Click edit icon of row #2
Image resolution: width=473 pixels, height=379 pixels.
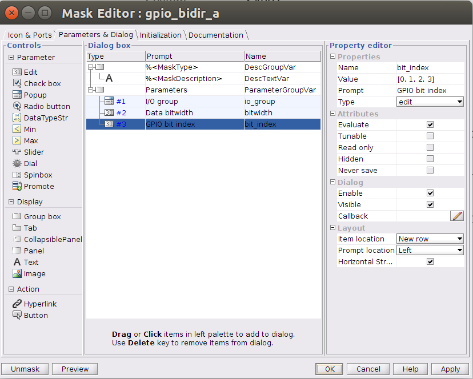pyautogui.click(x=109, y=113)
